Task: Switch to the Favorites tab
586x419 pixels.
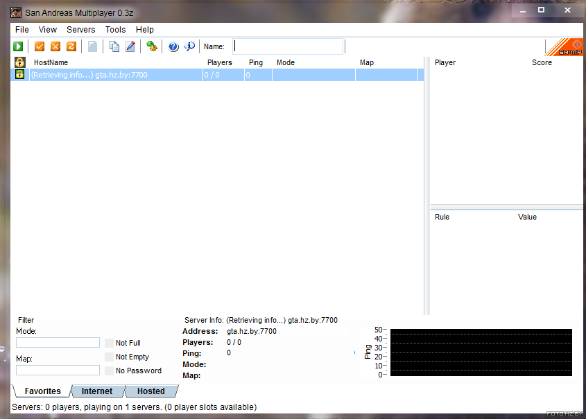Action: tap(42, 391)
